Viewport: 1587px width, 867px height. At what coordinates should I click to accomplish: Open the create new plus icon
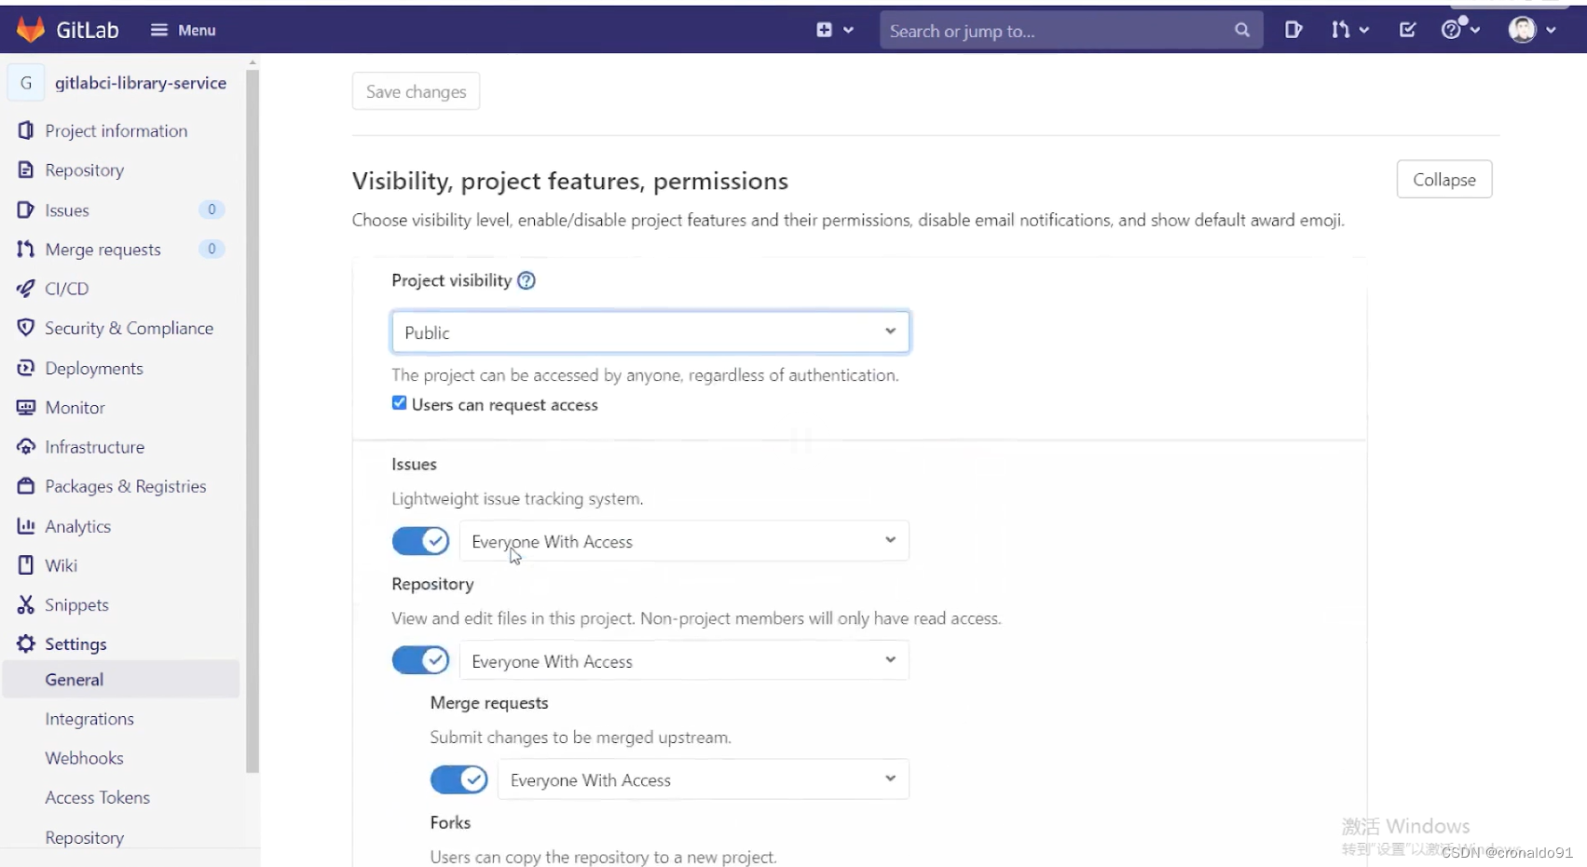825,30
